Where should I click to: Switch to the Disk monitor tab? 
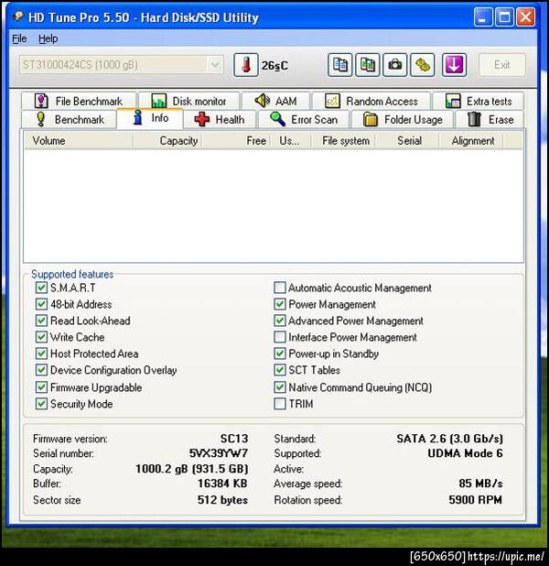[189, 101]
